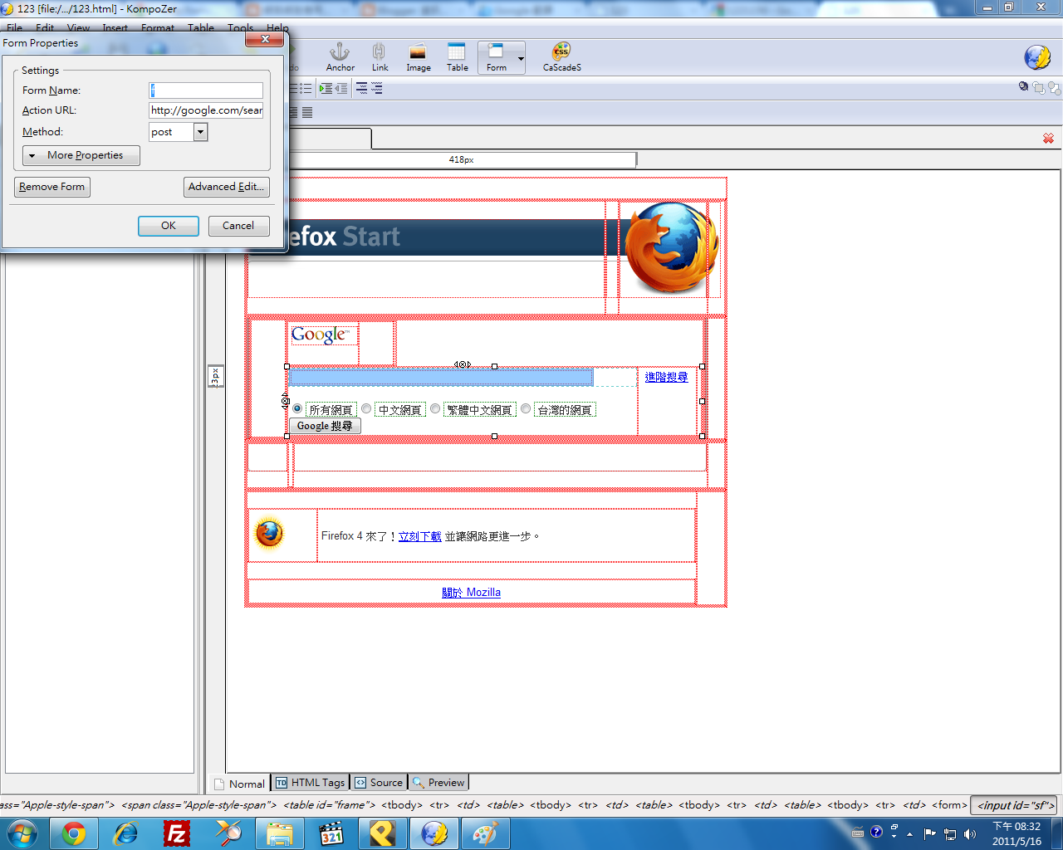
Task: Switch to HTML Tags view tab
Action: pyautogui.click(x=310, y=783)
